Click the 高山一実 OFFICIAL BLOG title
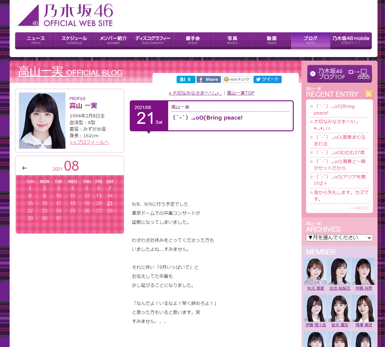 click(x=70, y=72)
